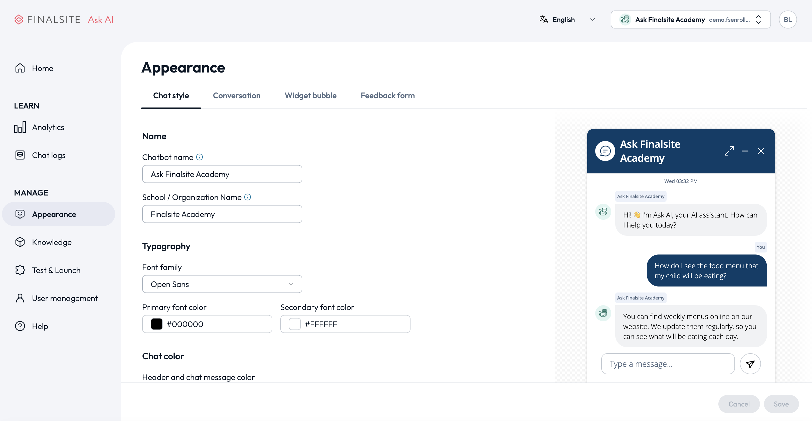Select Appearance in the sidebar
This screenshot has height=421, width=812.
[59, 214]
